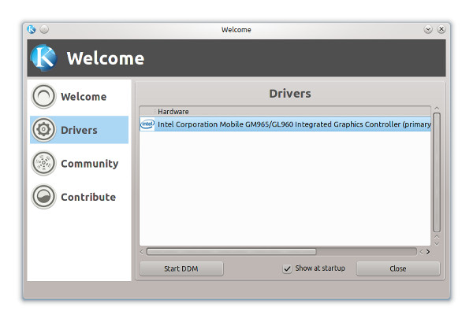The width and height of the screenshot is (473, 322).
Task: Open window menu via title bar K icon
Action: pos(32,30)
